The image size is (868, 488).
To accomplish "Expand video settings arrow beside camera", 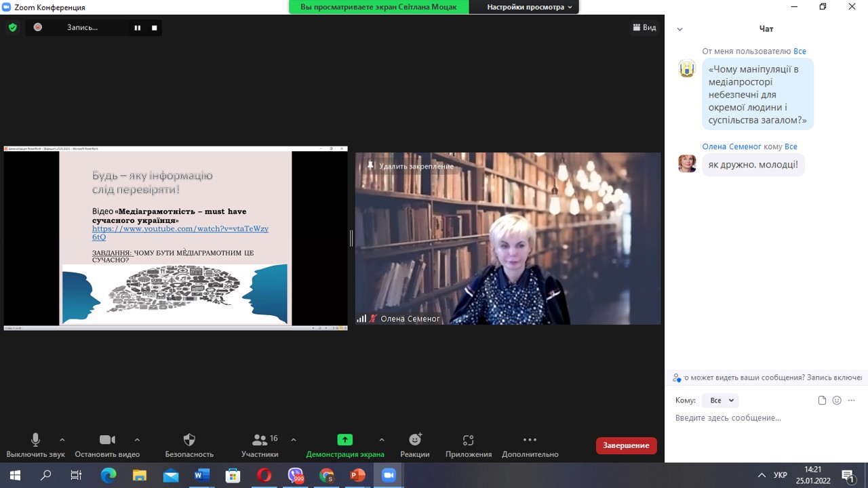I will click(137, 439).
